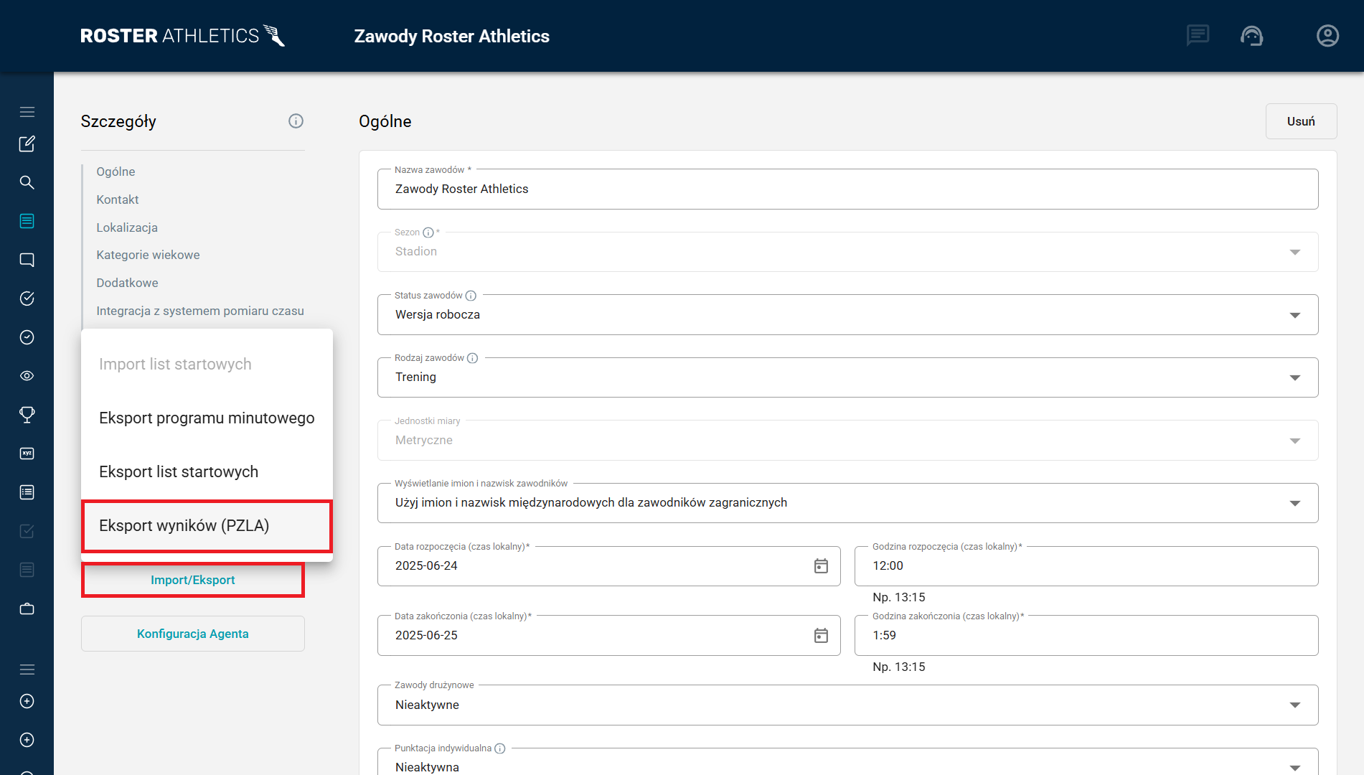Click the plus-circle icon directly under lower hamburger icon
Image resolution: width=1364 pixels, height=775 pixels.
tap(27, 701)
